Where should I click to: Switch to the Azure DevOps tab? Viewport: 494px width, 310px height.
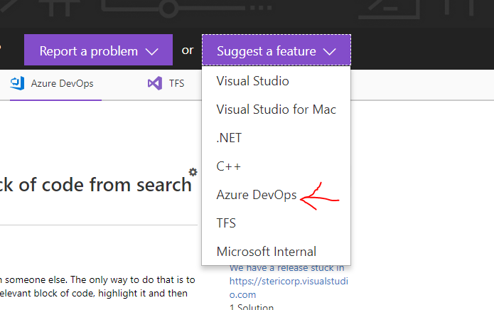click(62, 83)
